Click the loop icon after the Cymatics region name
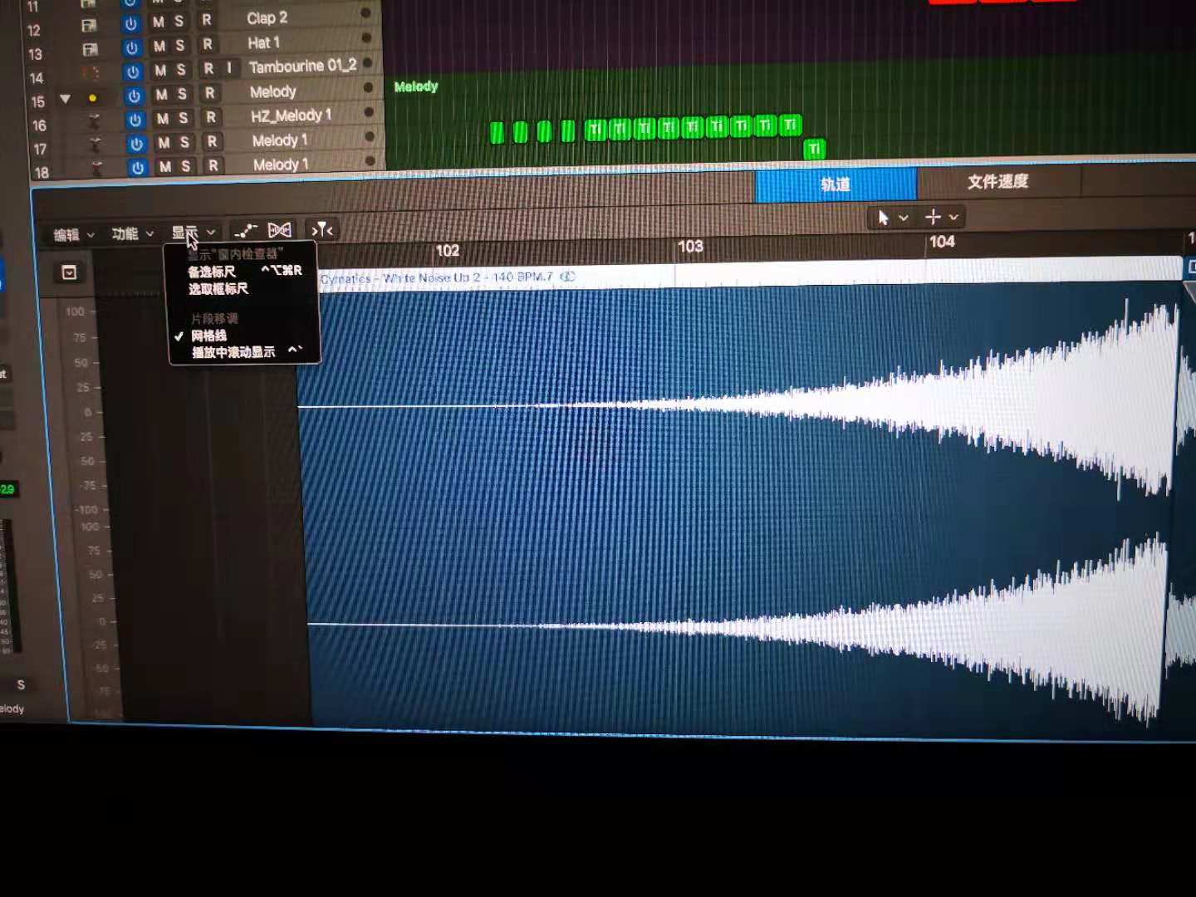 coord(567,277)
